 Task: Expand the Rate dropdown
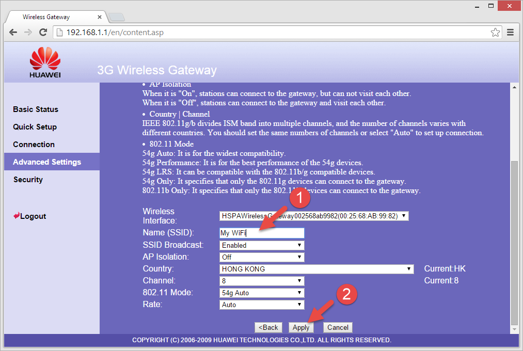[x=262, y=305]
